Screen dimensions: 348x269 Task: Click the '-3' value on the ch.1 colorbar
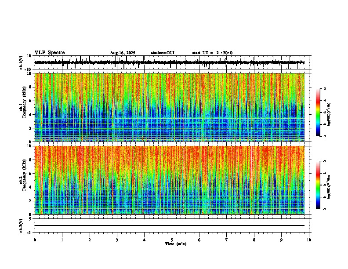click(324, 89)
